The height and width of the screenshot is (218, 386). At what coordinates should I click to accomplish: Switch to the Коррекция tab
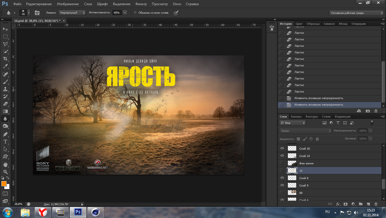pos(343,117)
